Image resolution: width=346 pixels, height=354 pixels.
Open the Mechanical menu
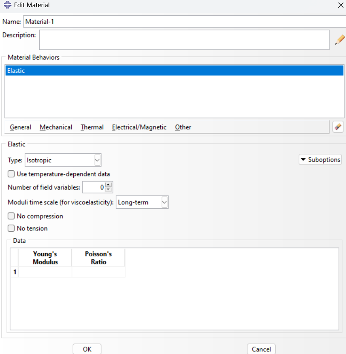click(x=56, y=127)
